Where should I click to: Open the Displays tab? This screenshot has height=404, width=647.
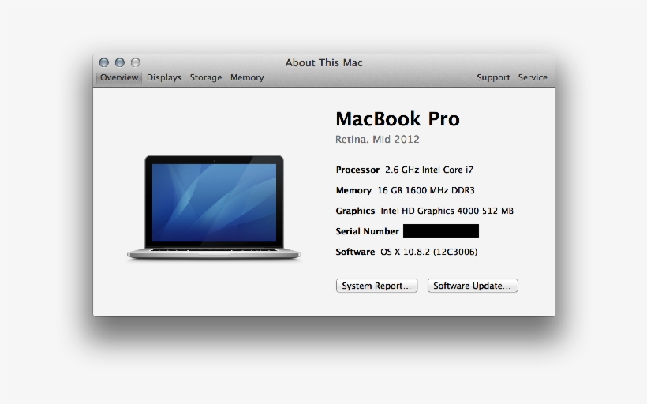164,77
